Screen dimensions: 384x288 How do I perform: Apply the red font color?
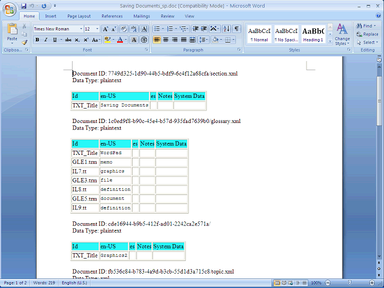tap(120, 40)
